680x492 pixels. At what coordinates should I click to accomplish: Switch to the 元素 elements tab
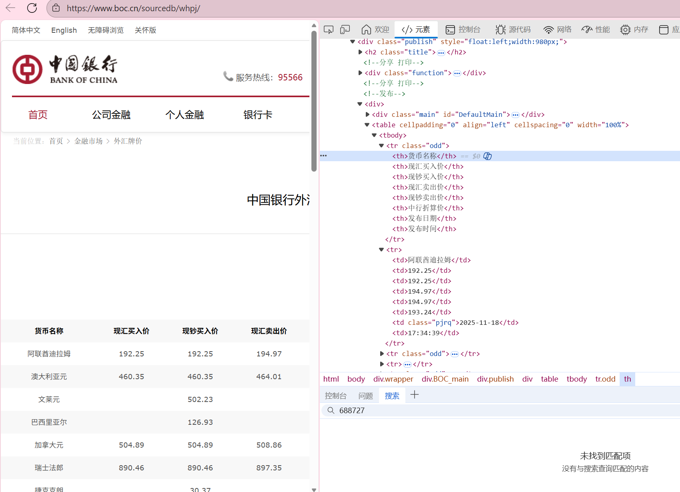tap(416, 30)
